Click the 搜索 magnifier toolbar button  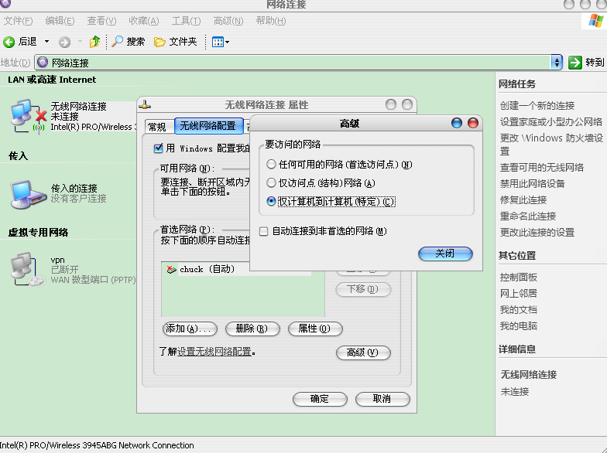click(129, 42)
